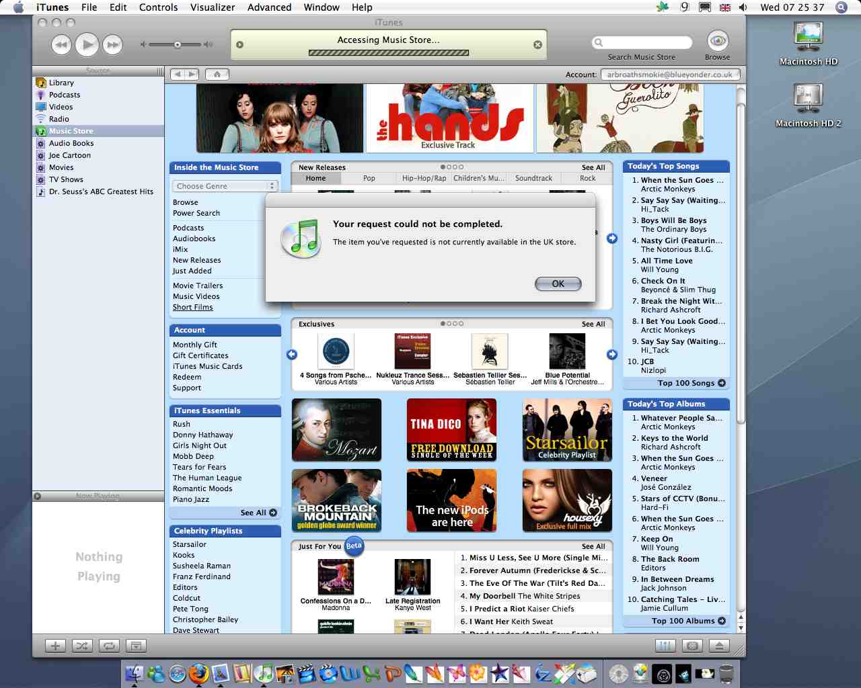Toggle repeat playback
This screenshot has height=688, width=861.
pyautogui.click(x=108, y=646)
